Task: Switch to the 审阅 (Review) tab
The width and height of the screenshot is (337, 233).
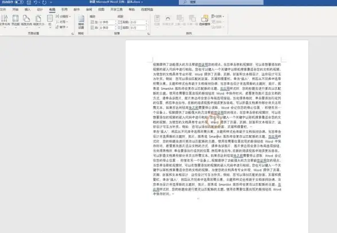Action: pos(89,10)
